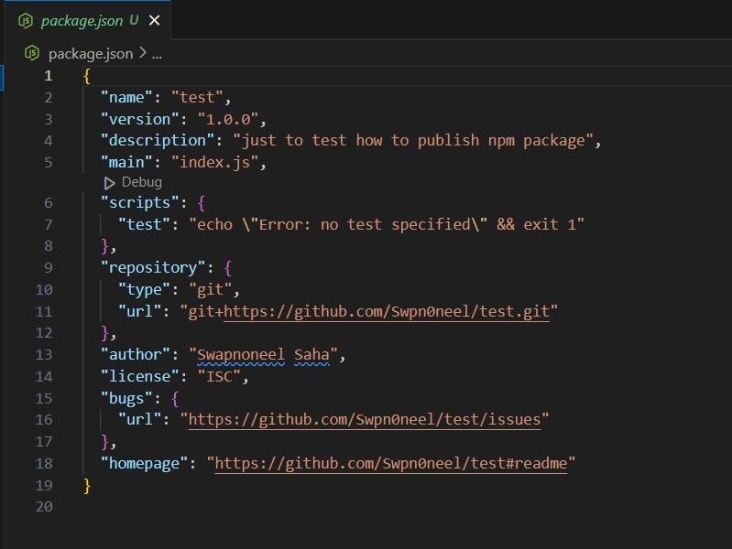Image resolution: width=732 pixels, height=549 pixels.
Task: Click line number 15 in the gutter
Action: pos(44,398)
